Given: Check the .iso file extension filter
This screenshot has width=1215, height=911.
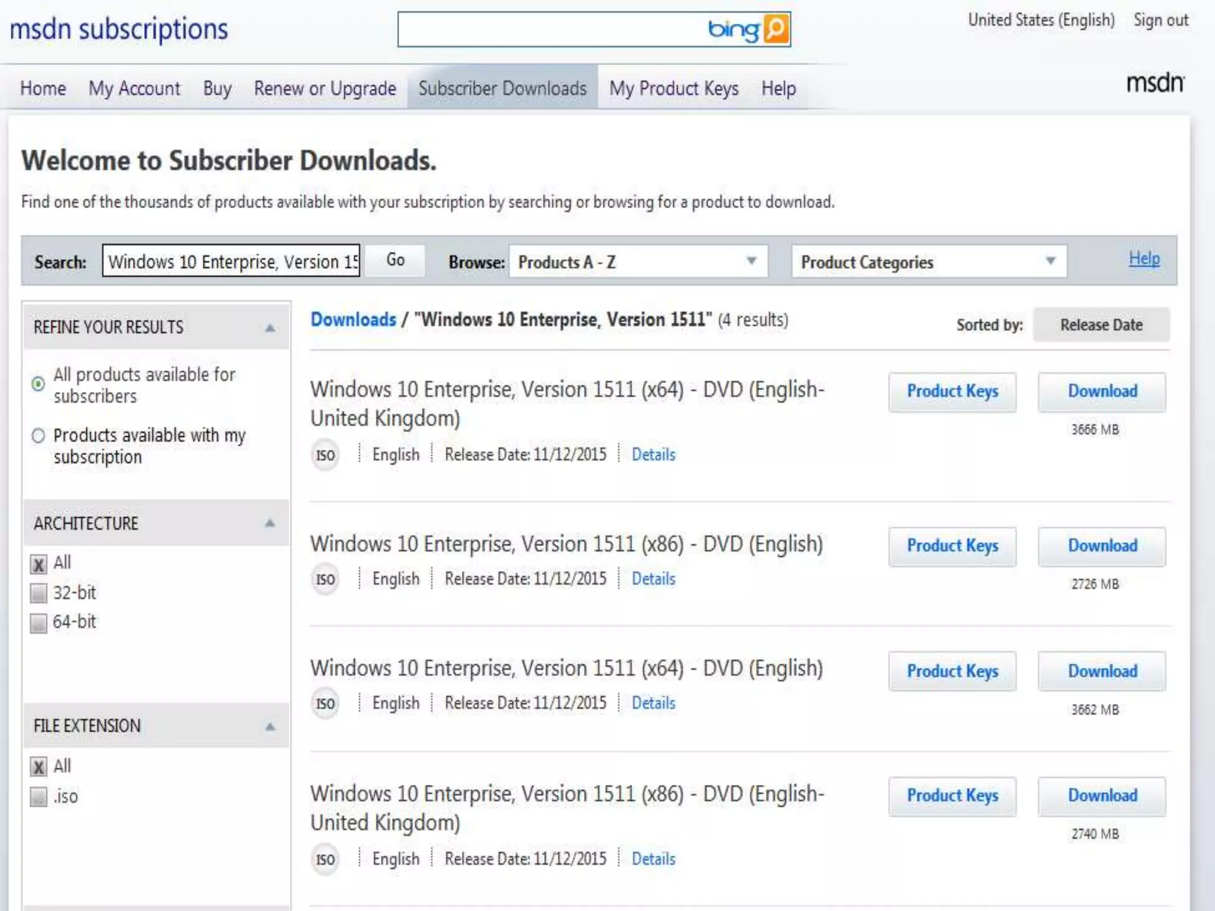Looking at the screenshot, I should coord(39,797).
